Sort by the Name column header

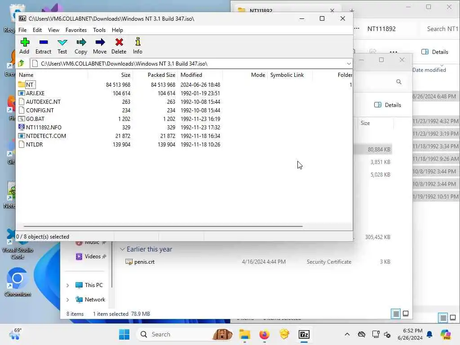pyautogui.click(x=52, y=75)
